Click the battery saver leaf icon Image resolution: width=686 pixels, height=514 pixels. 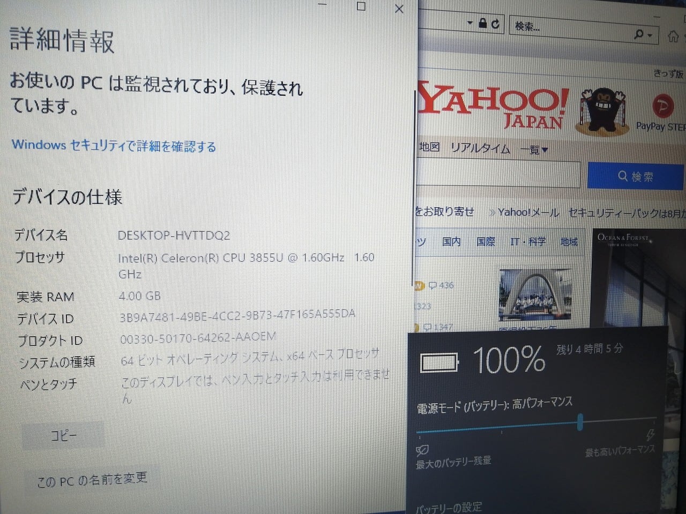pos(422,450)
